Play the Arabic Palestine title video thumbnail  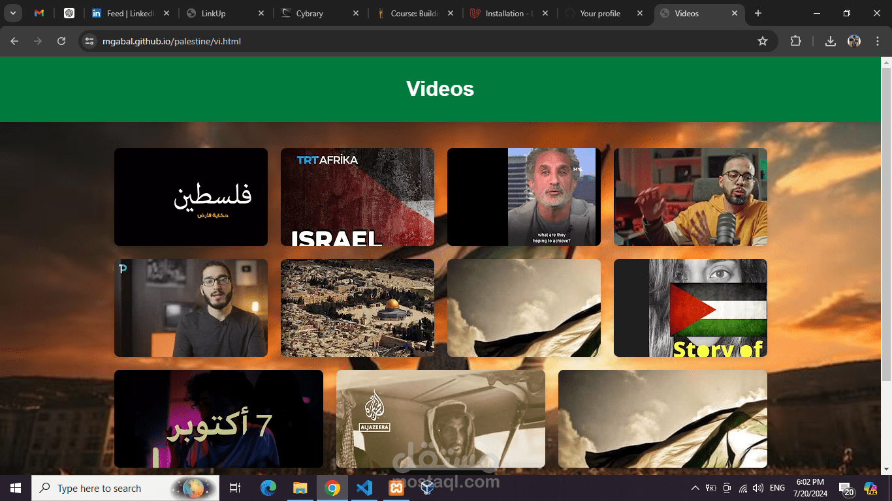[x=191, y=197]
